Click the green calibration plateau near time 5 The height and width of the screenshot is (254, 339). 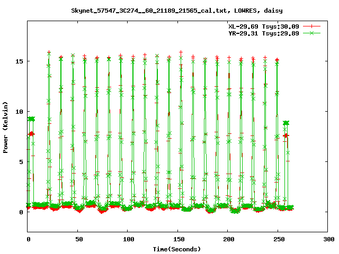[x=31, y=119]
